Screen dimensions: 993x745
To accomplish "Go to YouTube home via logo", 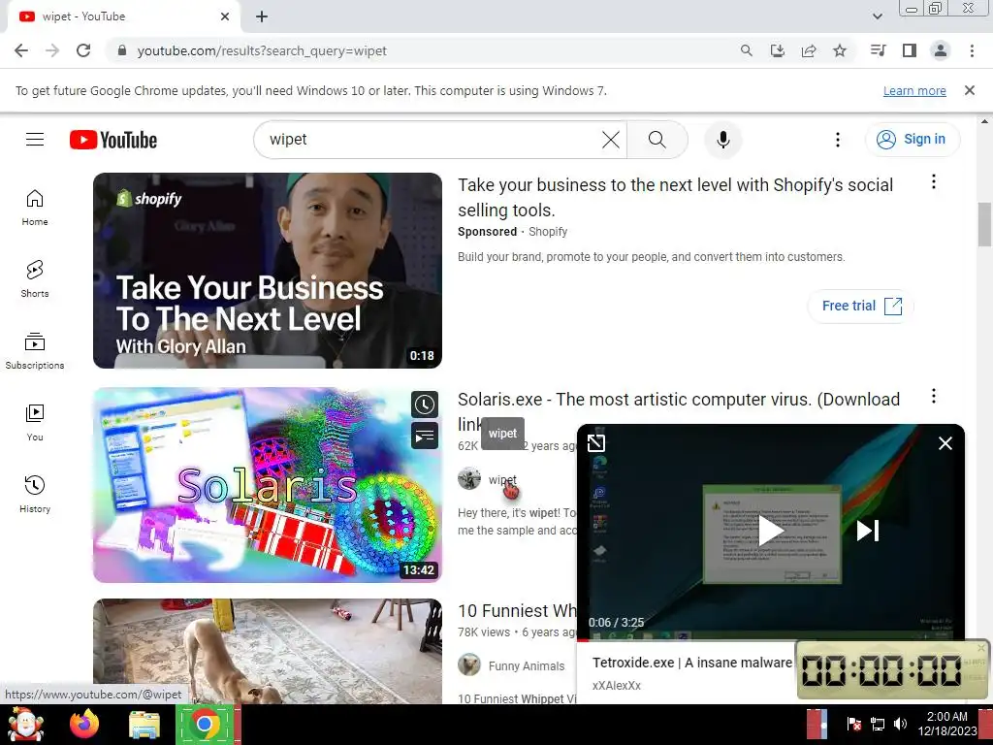I will [x=113, y=140].
